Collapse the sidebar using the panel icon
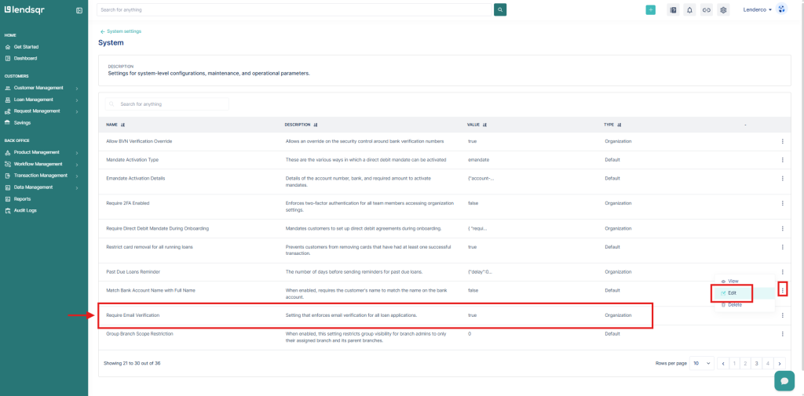Image resolution: width=804 pixels, height=396 pixels. click(79, 10)
